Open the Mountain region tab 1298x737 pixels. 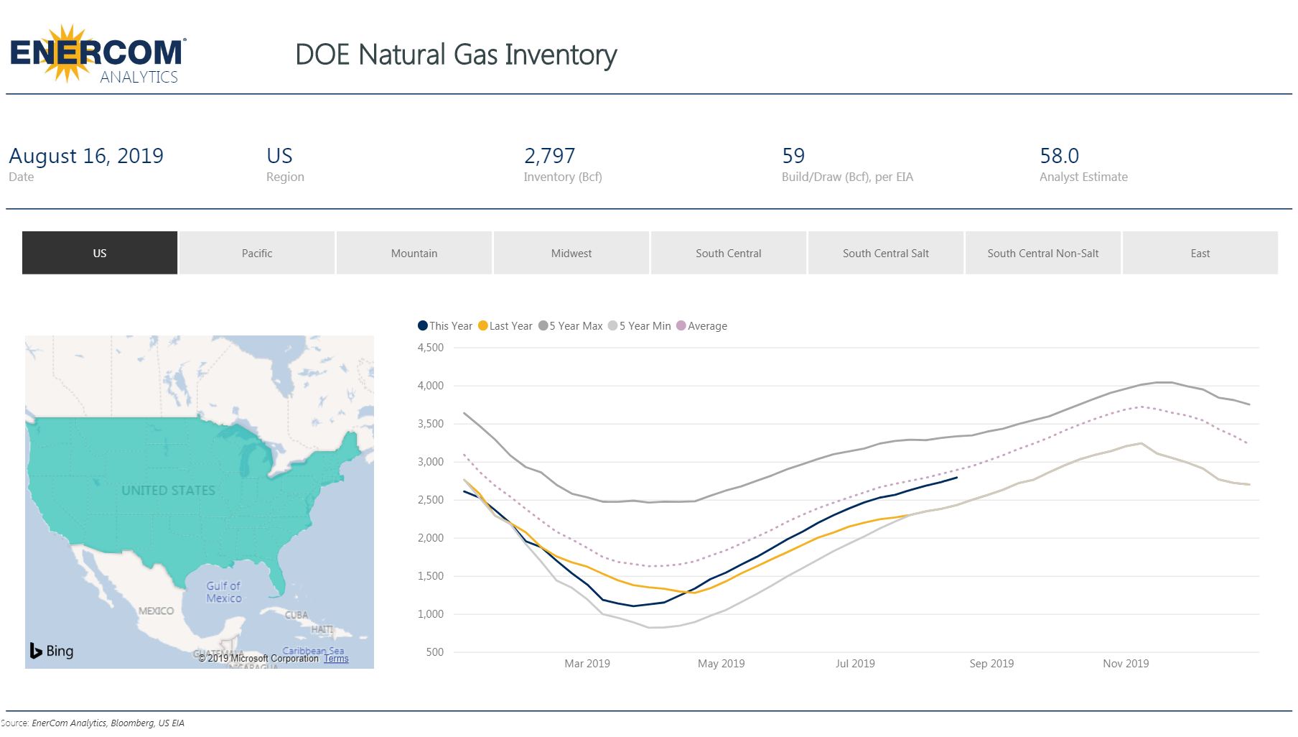[x=414, y=253]
